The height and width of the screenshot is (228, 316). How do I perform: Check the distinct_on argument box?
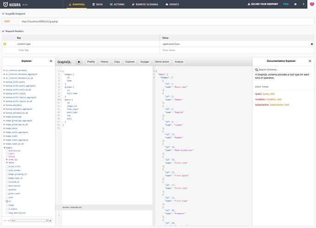click(x=7, y=151)
